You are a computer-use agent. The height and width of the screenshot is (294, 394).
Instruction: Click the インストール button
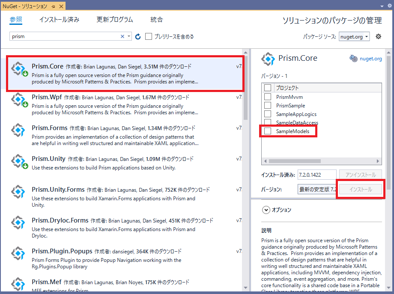coord(361,189)
